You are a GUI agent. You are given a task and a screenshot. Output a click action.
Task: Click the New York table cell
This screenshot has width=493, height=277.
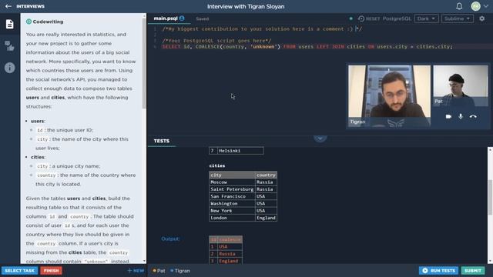(232, 211)
